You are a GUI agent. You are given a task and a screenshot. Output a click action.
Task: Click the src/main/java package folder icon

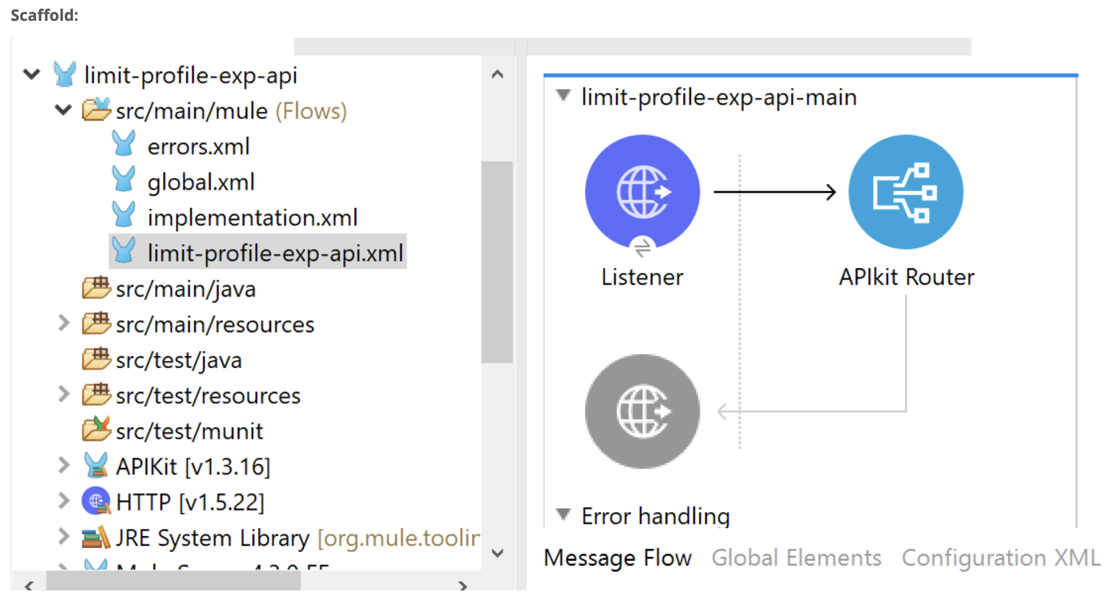pyautogui.click(x=96, y=288)
